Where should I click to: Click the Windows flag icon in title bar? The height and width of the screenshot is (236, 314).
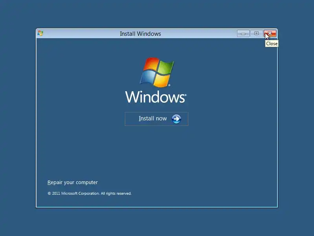point(40,33)
